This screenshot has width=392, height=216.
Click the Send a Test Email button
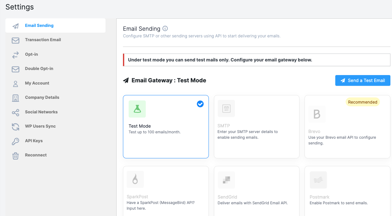point(363,80)
